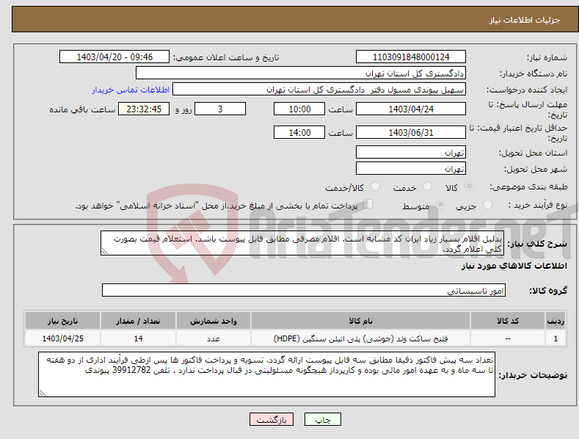579x439 pixels.
Task: Click the delivery city field تهران
Action: [411, 169]
